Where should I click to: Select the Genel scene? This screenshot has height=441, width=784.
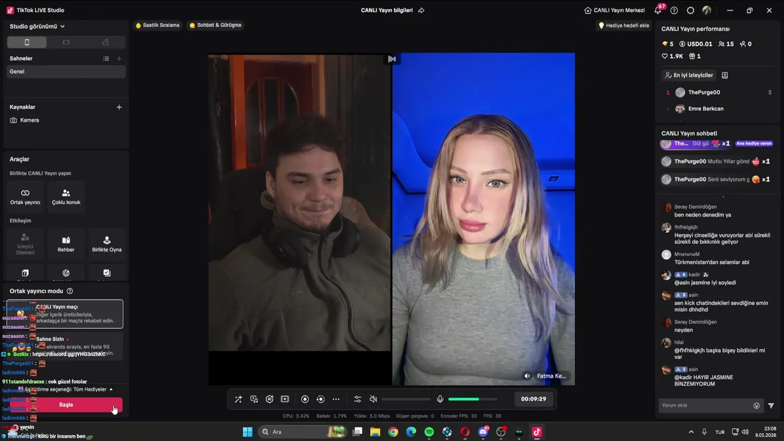tap(66, 72)
